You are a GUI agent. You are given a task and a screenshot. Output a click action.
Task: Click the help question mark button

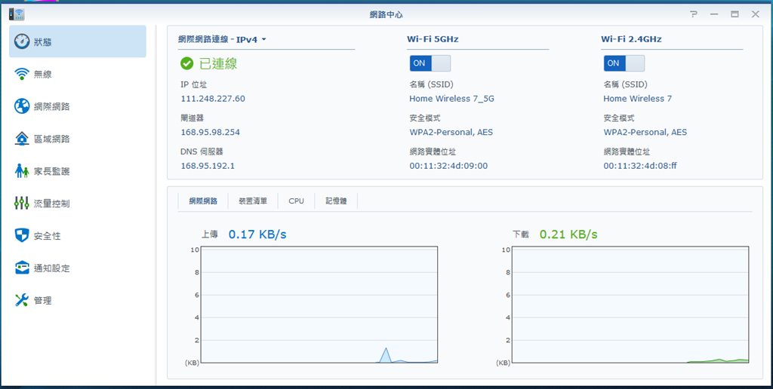[x=694, y=14]
